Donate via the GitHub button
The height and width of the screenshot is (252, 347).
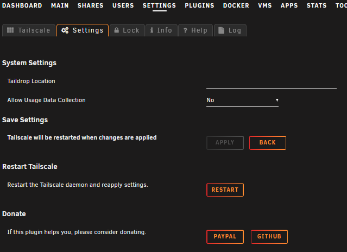click(x=269, y=237)
